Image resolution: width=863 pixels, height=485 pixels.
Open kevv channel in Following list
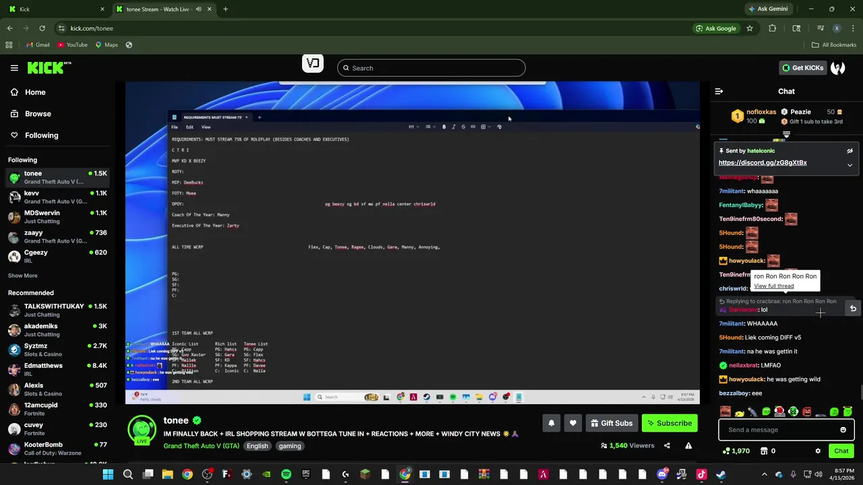tap(57, 197)
